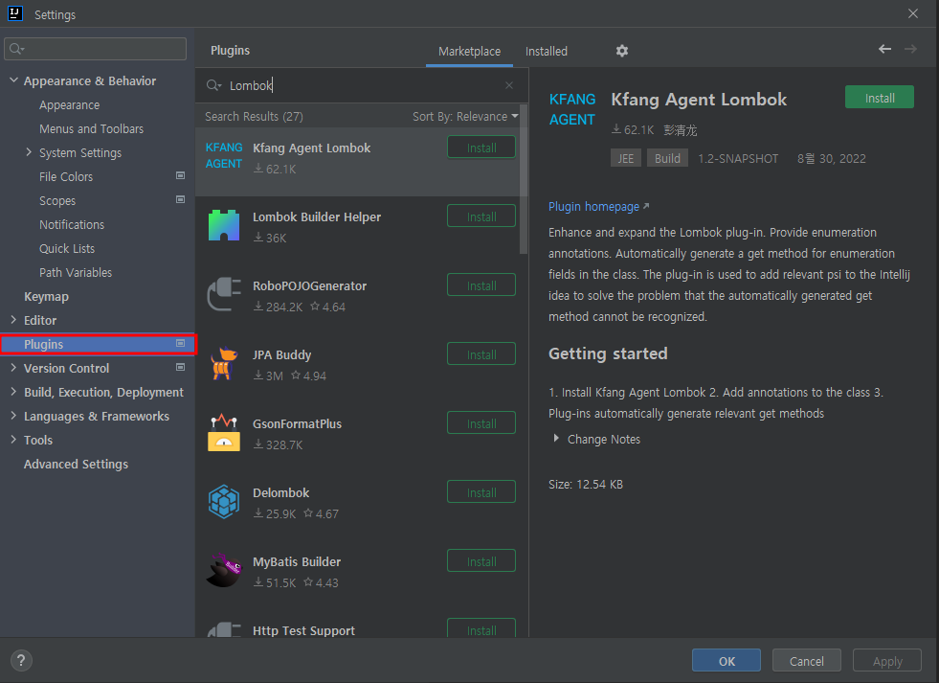Collapse the Appearance & Behavior section

[13, 80]
